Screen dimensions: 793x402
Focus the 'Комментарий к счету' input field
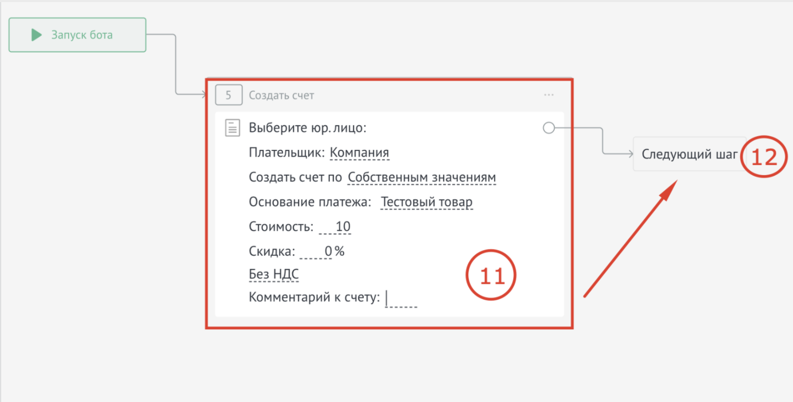pos(401,299)
